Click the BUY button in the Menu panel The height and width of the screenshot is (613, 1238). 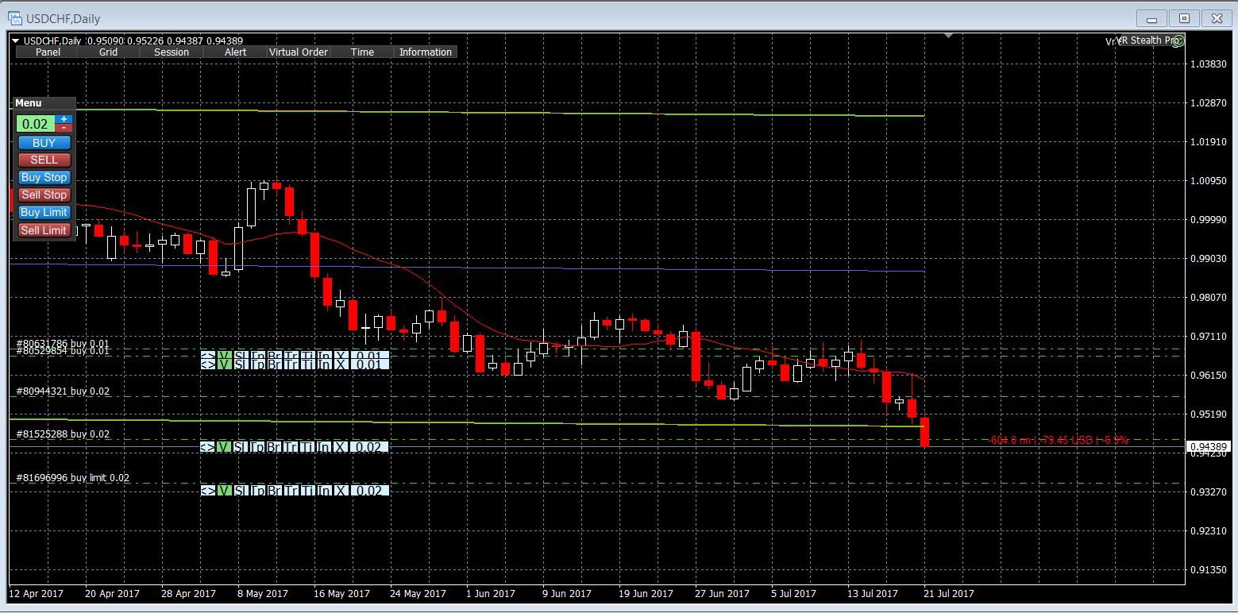(44, 143)
